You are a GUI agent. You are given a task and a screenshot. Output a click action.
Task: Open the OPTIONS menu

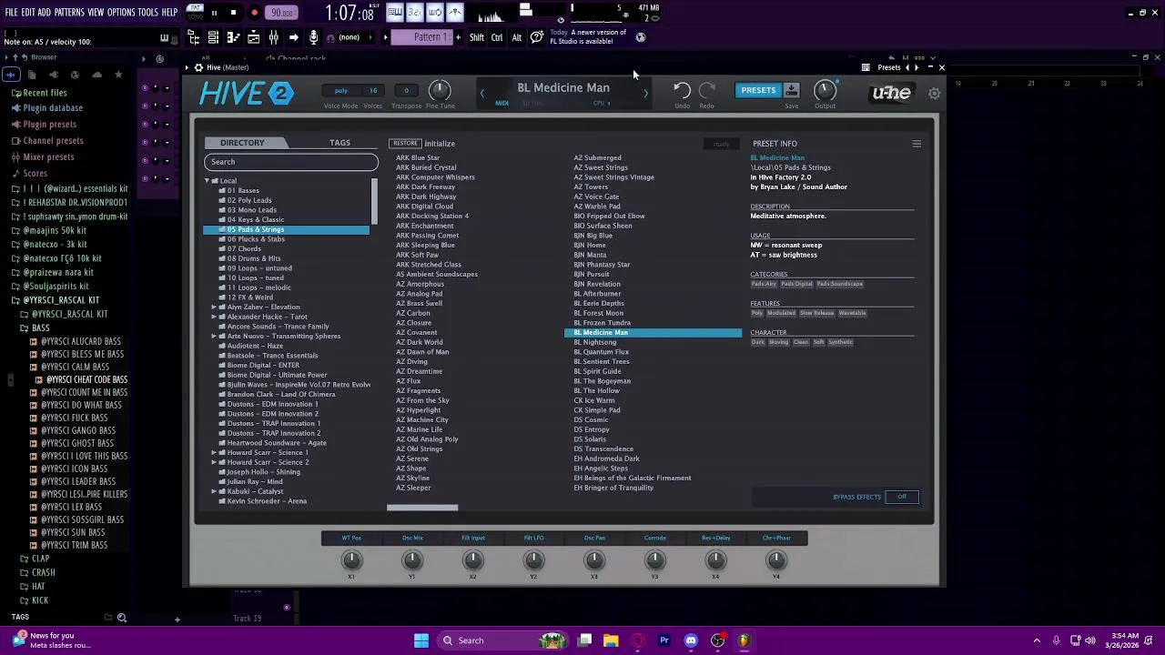point(121,12)
